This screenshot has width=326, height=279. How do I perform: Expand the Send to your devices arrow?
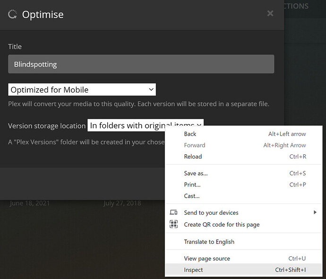(315, 212)
